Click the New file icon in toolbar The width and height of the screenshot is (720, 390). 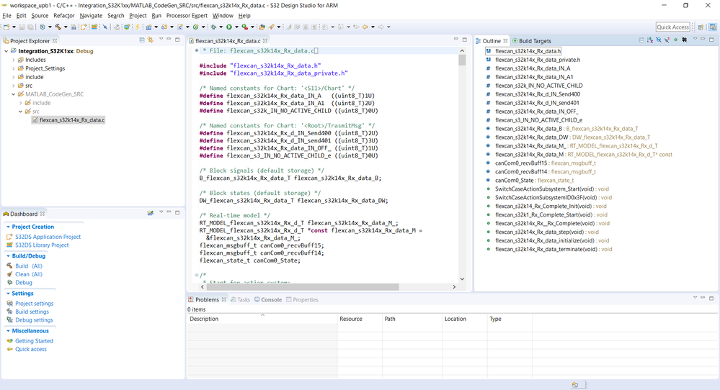tap(6, 27)
